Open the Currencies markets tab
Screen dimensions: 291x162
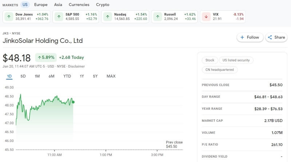point(79,5)
